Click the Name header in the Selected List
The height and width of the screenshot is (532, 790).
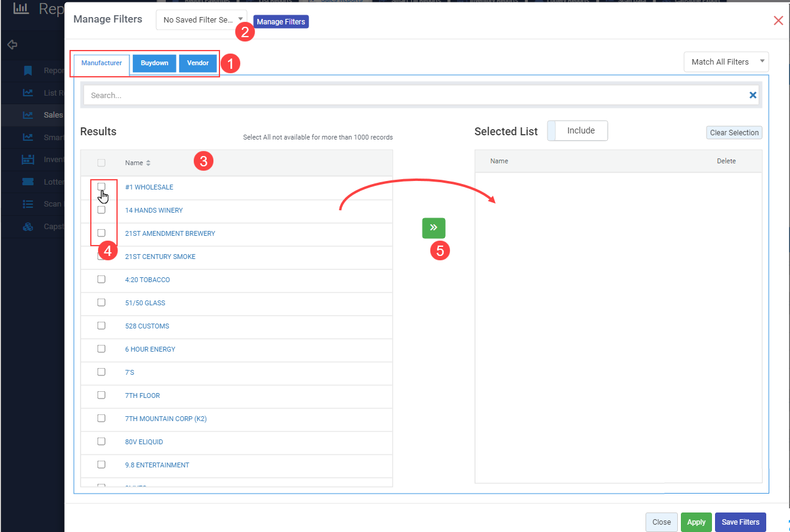coord(499,161)
